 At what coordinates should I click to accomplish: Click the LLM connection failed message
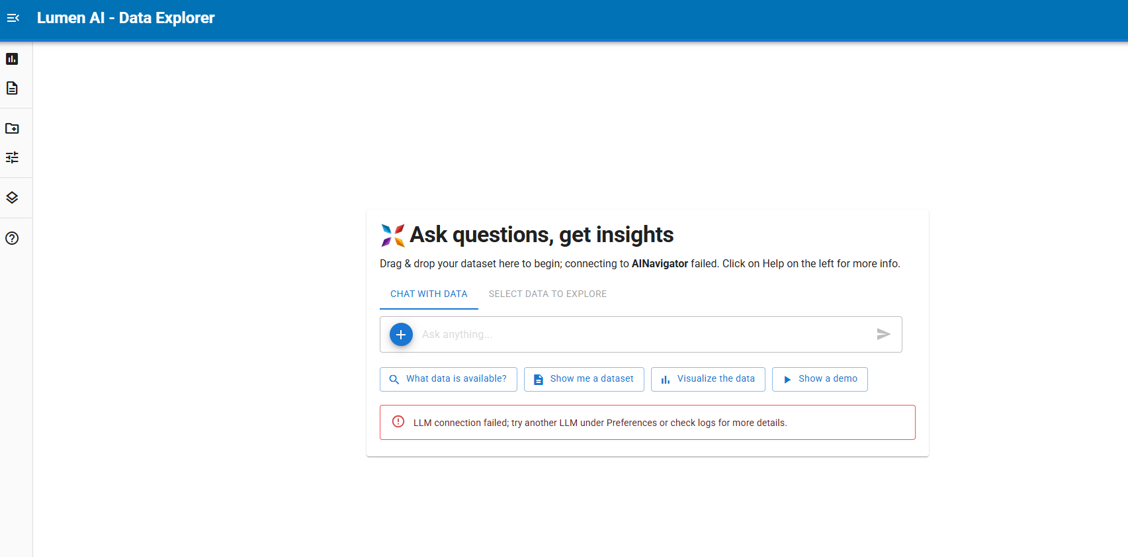[599, 423]
